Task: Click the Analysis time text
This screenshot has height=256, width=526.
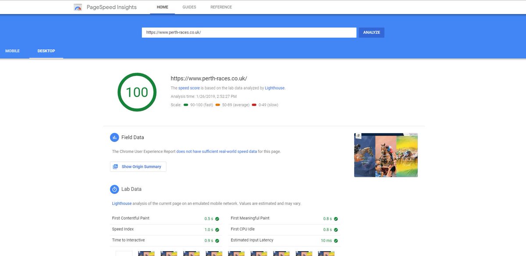Action: 203,96
